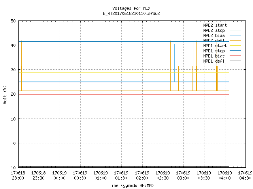
Task: Click the x-axis tick '170619 04:00'
Action: pyautogui.click(x=225, y=176)
